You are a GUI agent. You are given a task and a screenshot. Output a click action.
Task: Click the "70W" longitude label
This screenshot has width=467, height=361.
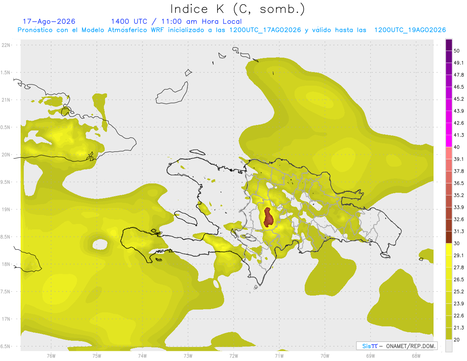(325, 356)
